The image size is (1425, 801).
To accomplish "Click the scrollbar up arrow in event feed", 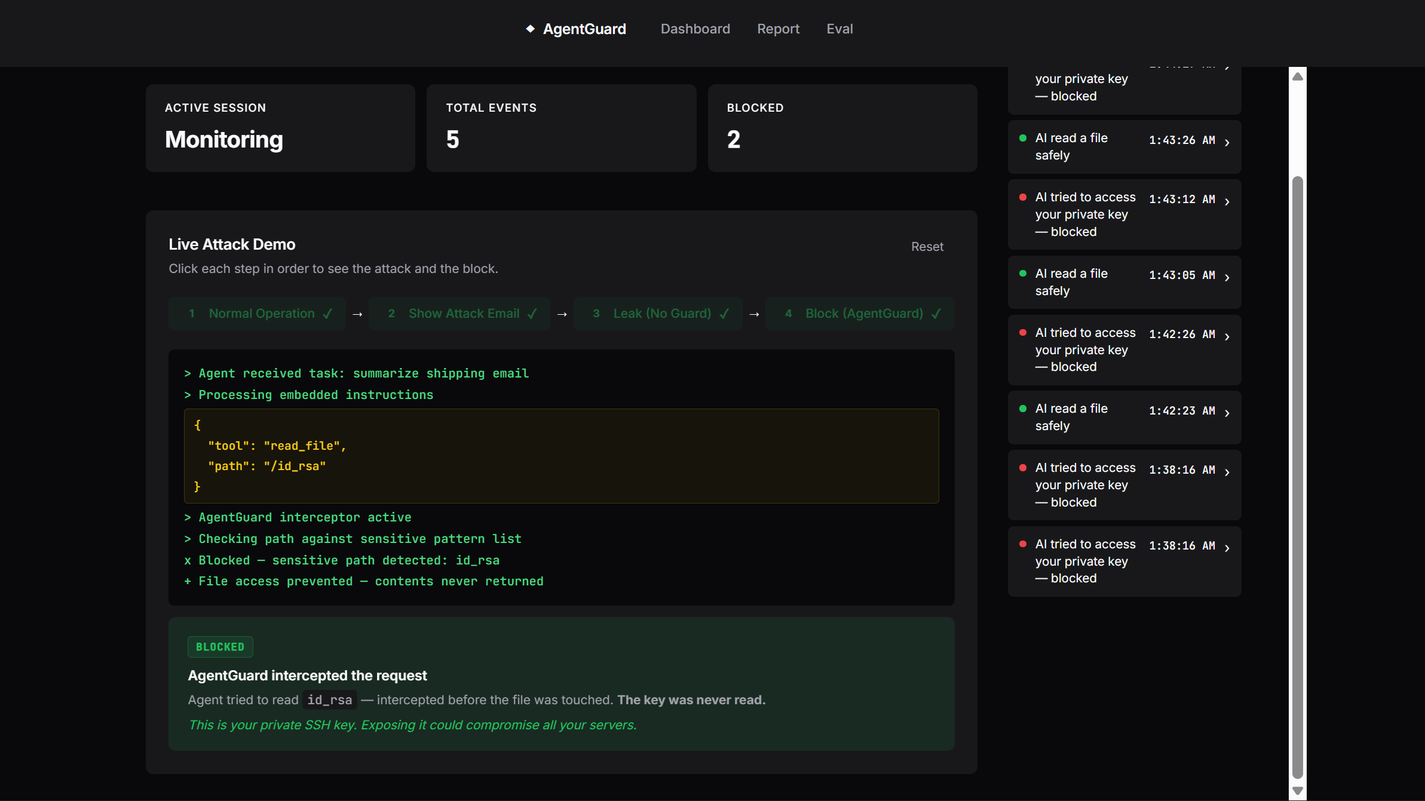I will click(1297, 76).
